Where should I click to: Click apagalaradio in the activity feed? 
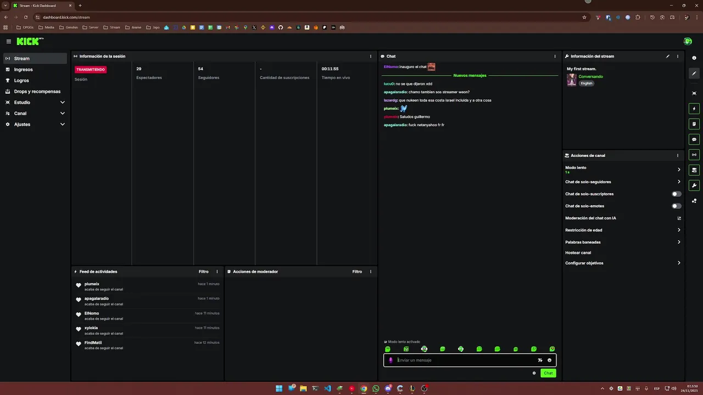click(x=97, y=298)
